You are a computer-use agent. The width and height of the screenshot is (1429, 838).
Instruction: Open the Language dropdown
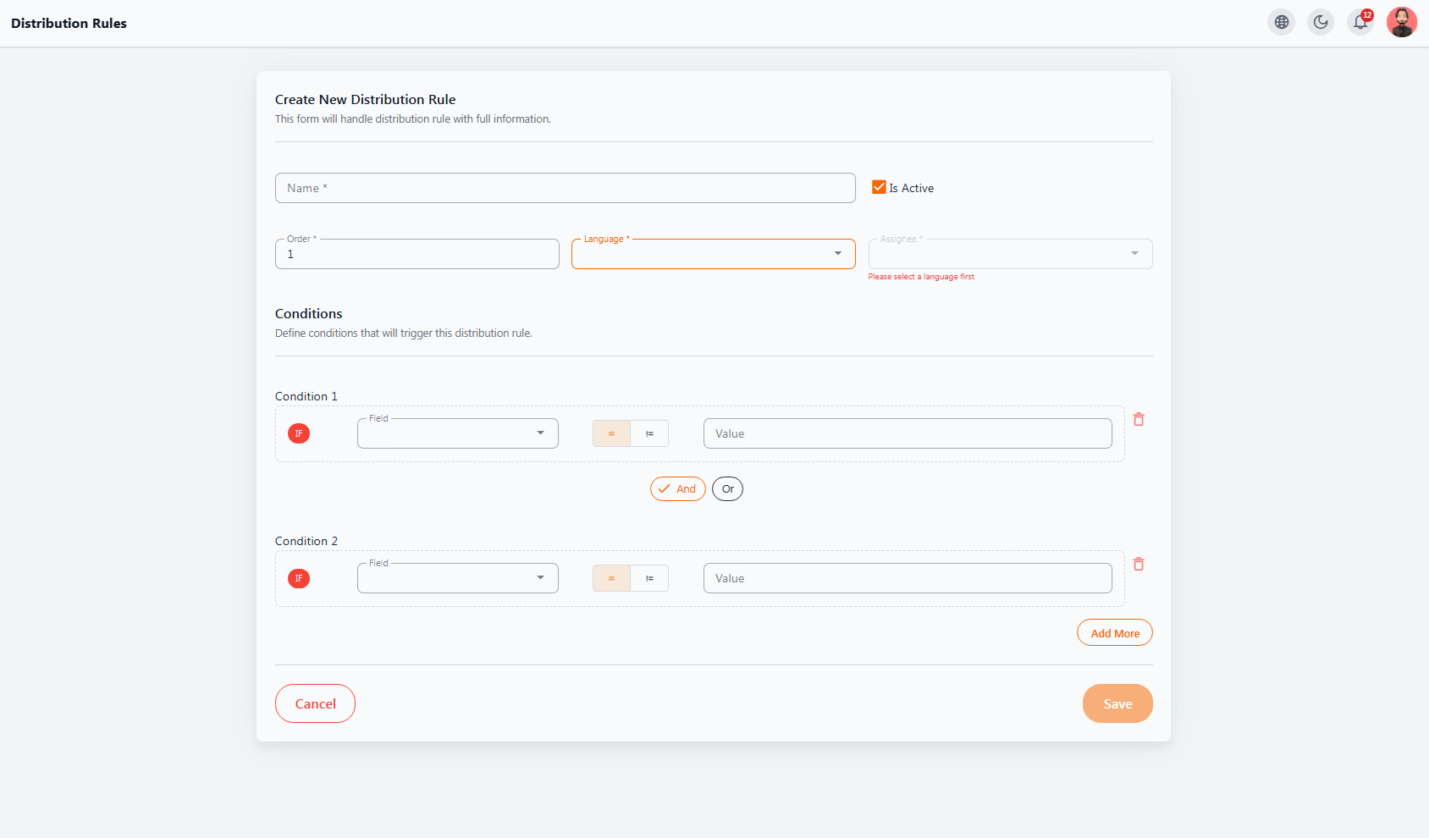point(714,254)
